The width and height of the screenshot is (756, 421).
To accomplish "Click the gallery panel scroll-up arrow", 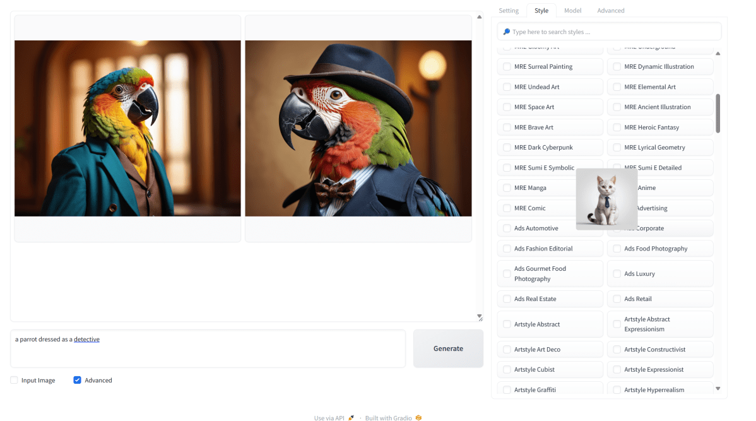I will point(479,17).
